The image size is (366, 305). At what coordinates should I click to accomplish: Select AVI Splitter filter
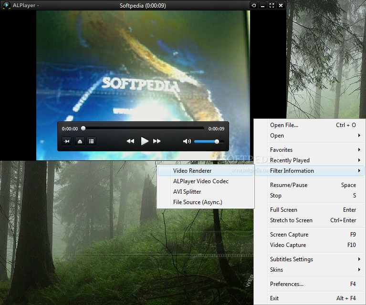click(x=206, y=192)
